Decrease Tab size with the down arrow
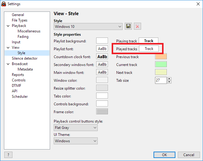The width and height of the screenshot is (203, 161). click(x=169, y=82)
